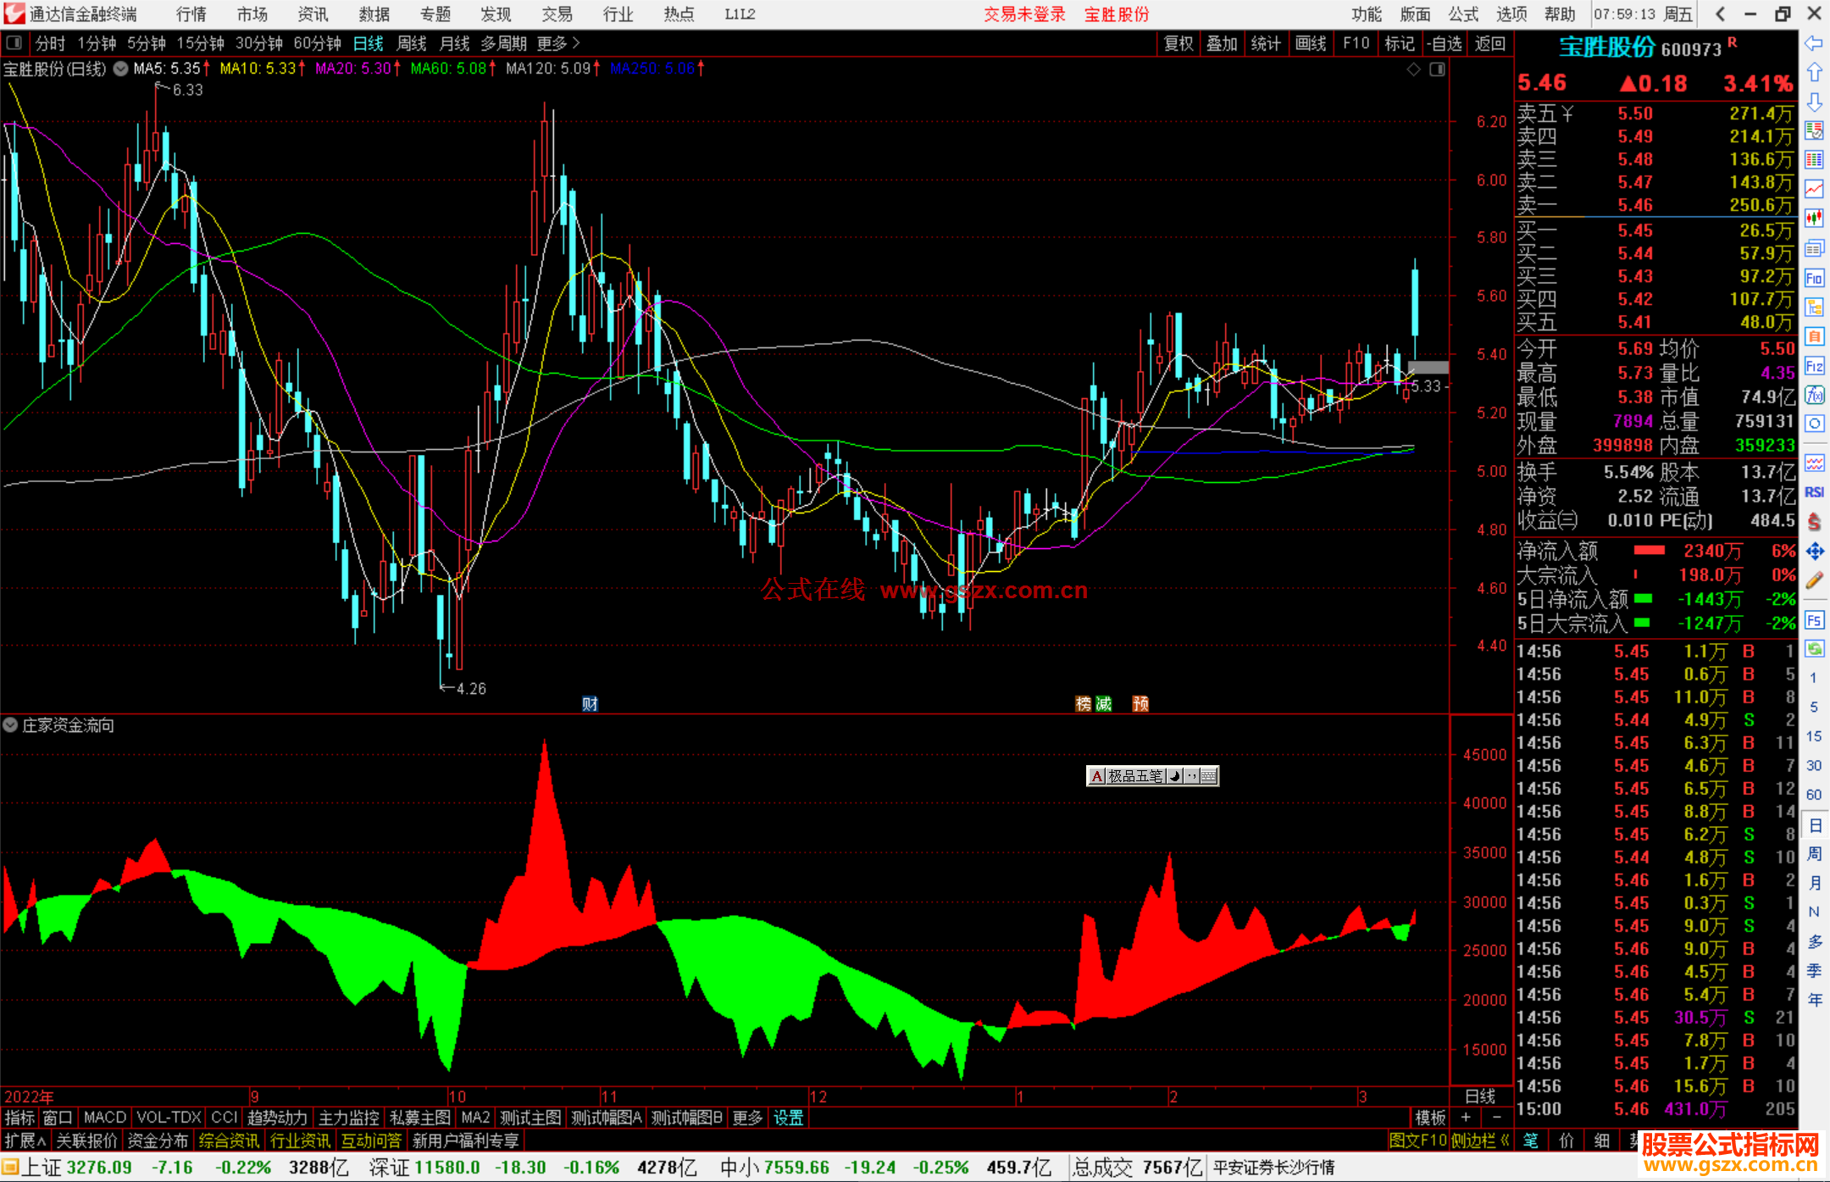Expand the 更多 periods dropdown

557,43
